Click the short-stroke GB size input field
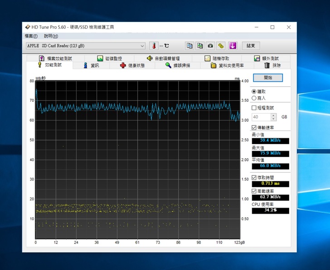330x270 pixels. [x=261, y=117]
